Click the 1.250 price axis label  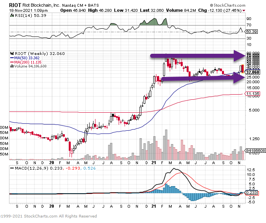tap(254, 139)
